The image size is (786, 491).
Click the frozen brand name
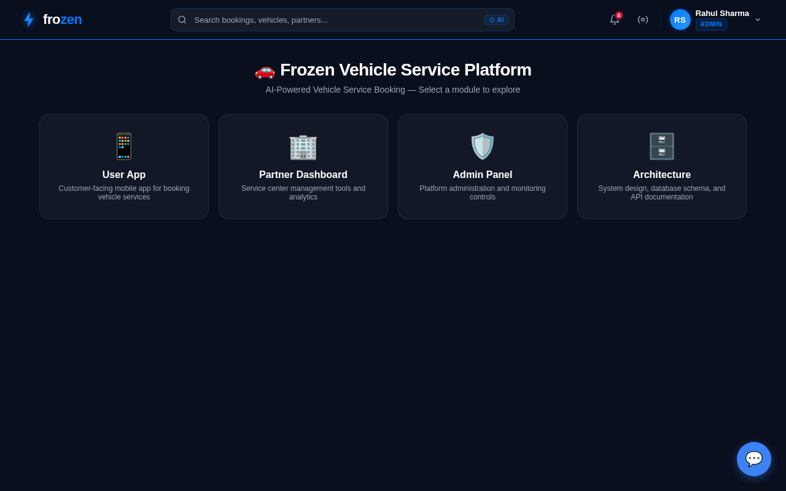click(x=62, y=20)
